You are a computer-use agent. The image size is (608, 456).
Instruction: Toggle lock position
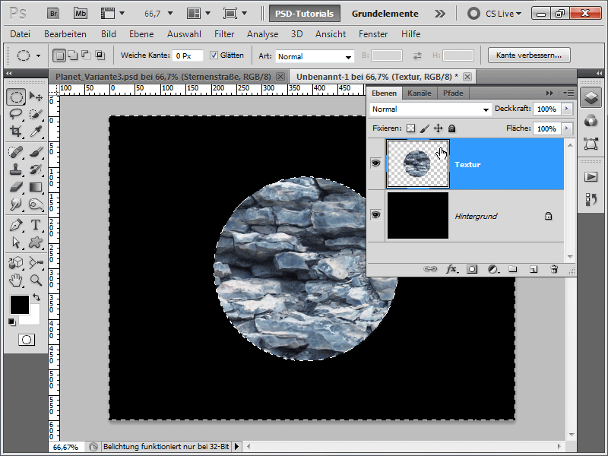[439, 128]
